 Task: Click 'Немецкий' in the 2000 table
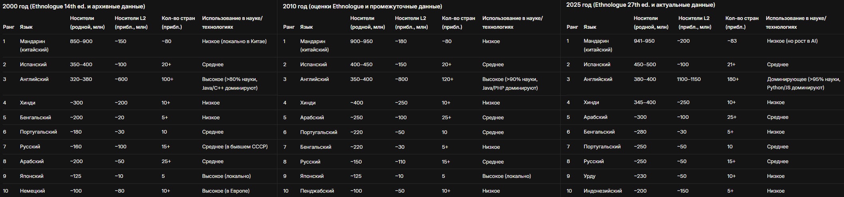pos(32,191)
